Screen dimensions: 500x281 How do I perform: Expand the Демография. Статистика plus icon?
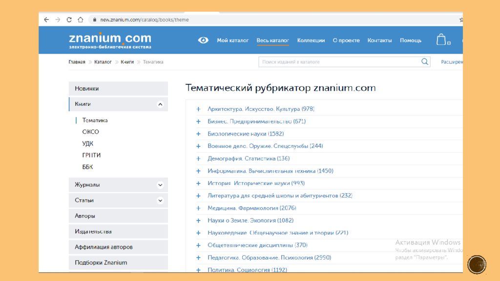[198, 159]
